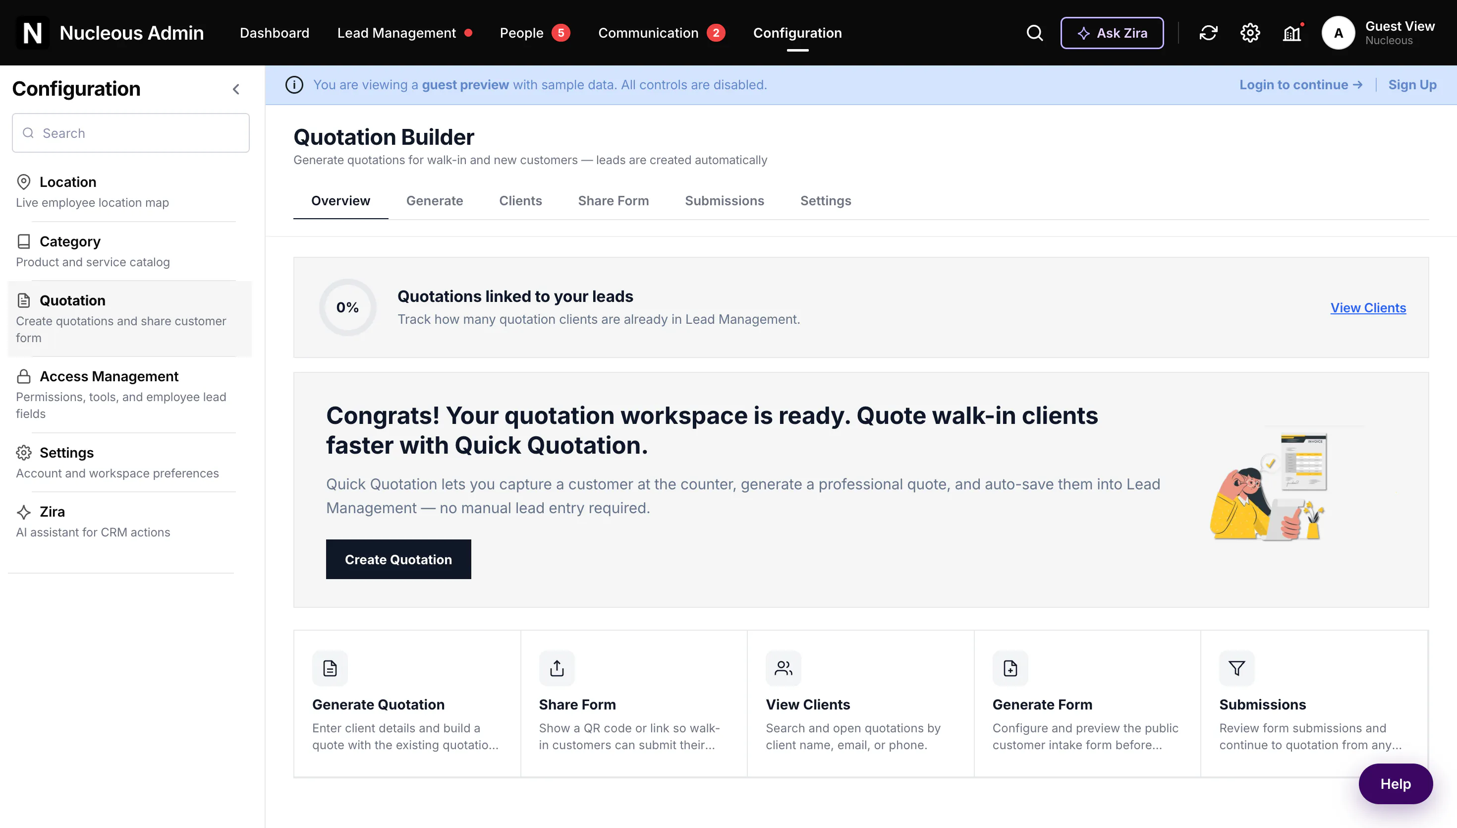Click the Generate Form file-plus icon

(x=1010, y=668)
